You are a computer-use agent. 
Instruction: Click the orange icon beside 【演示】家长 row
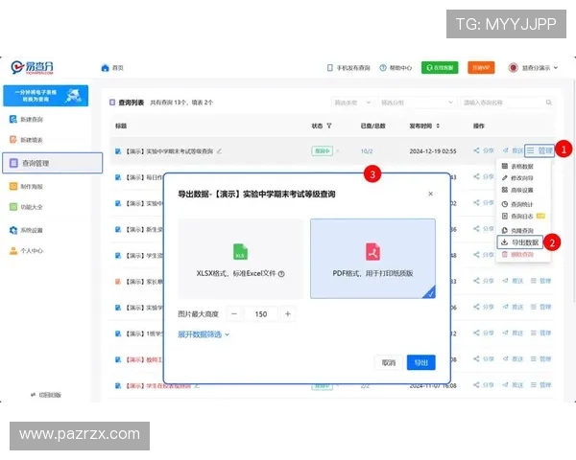pyautogui.click(x=118, y=282)
